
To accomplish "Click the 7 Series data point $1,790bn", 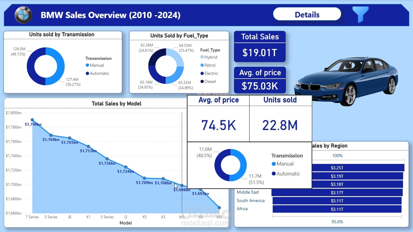I will point(32,120).
